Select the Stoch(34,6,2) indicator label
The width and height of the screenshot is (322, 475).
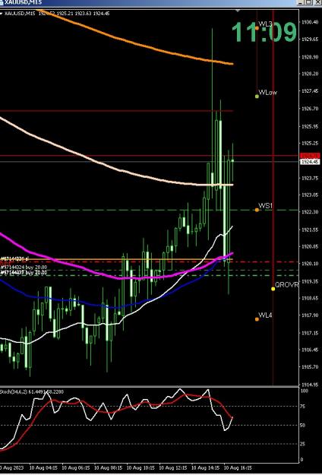tap(32, 391)
